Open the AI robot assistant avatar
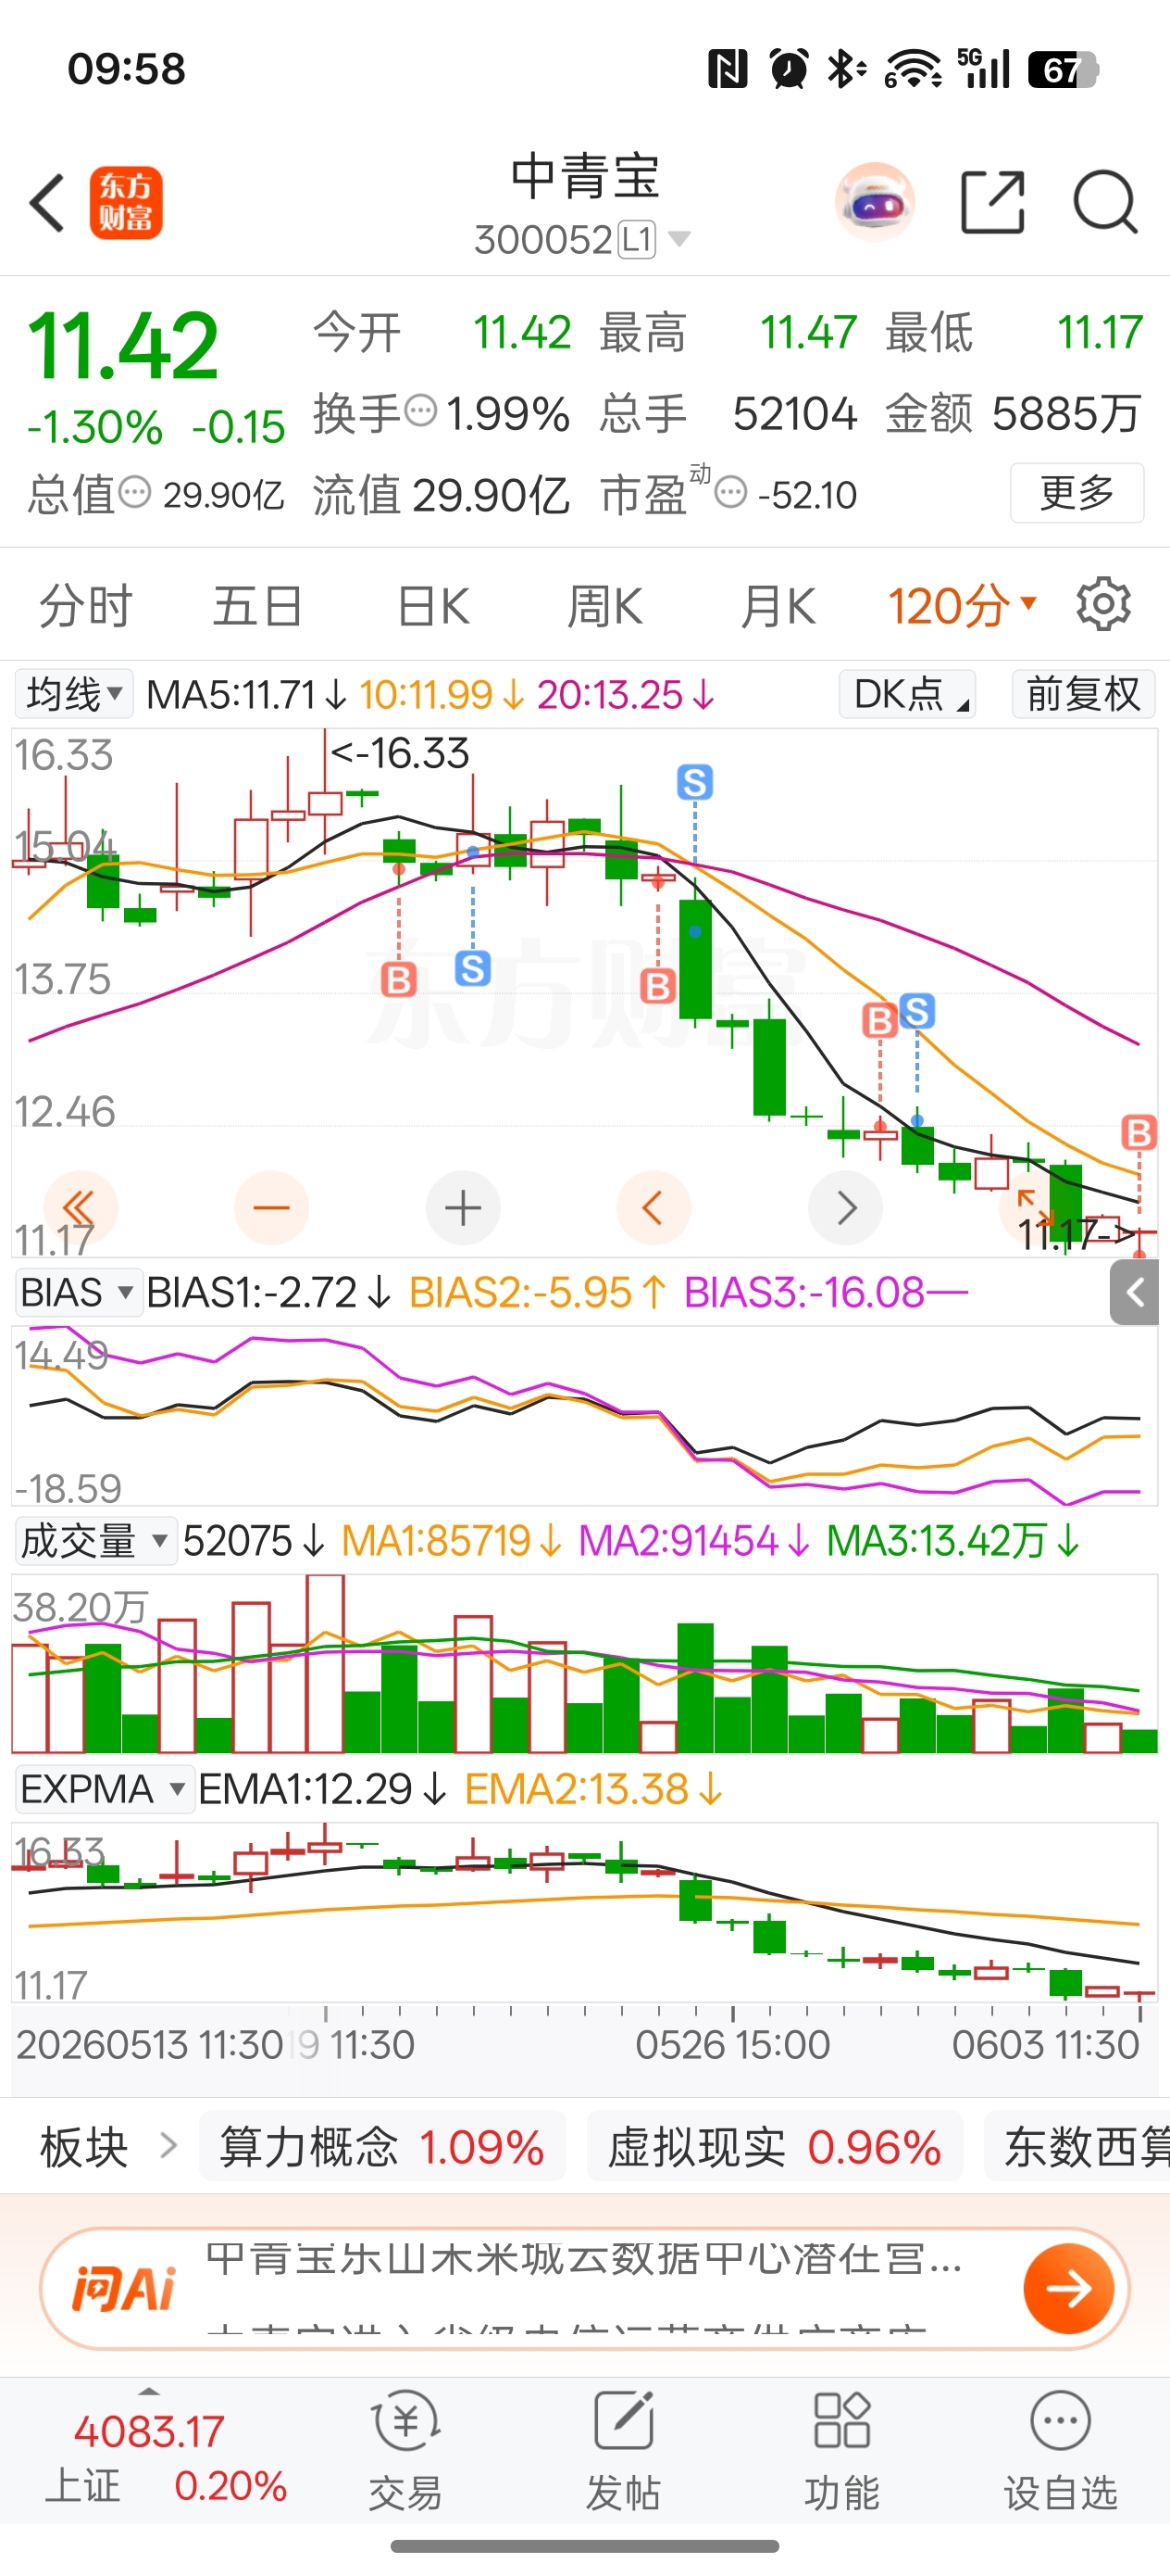The width and height of the screenshot is (1170, 2576). (874, 202)
